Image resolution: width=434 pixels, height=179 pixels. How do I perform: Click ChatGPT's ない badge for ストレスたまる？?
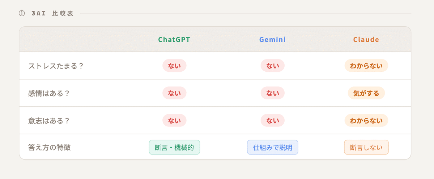174,66
